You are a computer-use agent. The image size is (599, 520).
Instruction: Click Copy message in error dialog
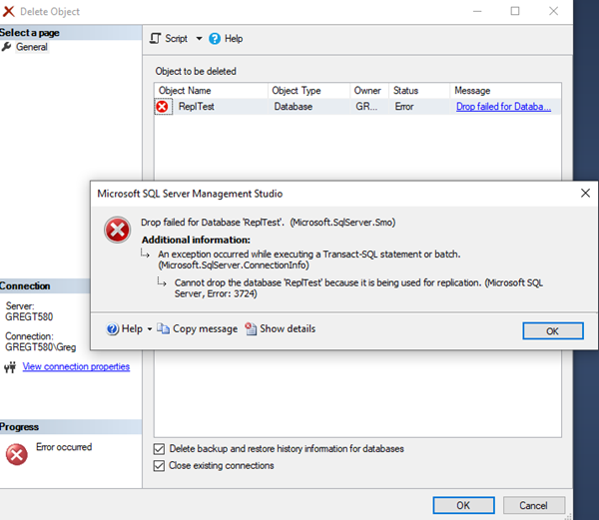198,328
